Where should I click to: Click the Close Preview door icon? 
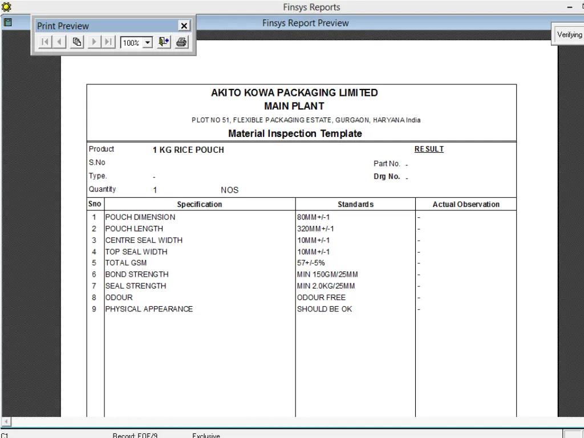[x=164, y=42]
